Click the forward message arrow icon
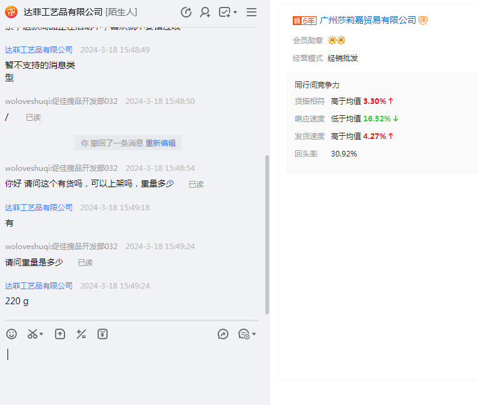 223,334
